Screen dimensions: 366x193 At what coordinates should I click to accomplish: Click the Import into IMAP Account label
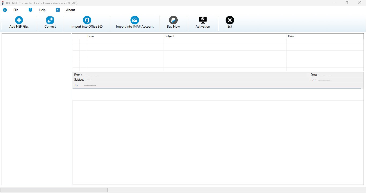click(135, 27)
